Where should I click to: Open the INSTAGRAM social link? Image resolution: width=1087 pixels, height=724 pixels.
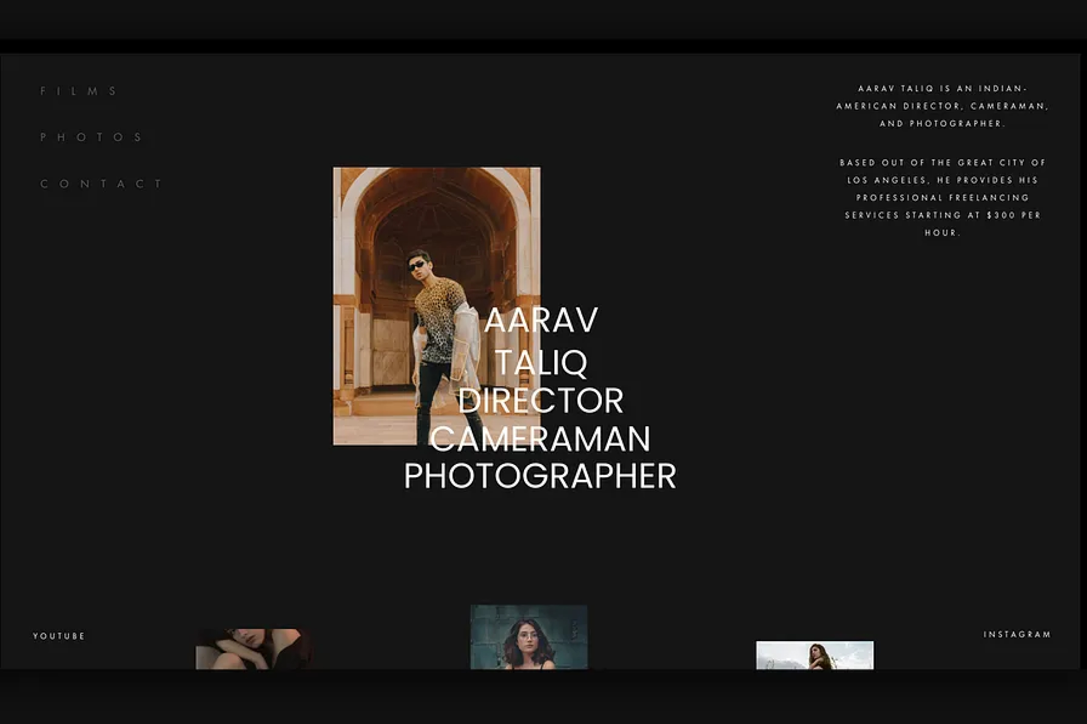point(1017,634)
